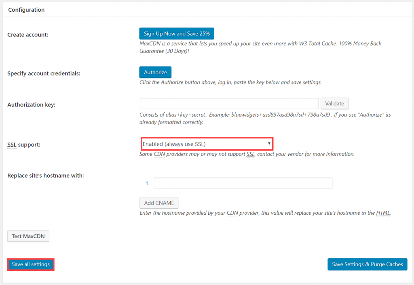Click the Sign Up Now and Save 25% button
Screen dimensions: 414x285
click(176, 33)
